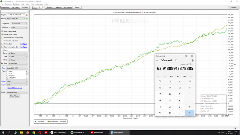The image size is (240, 135).
Task: Open the tournament Type dropdown
Action: 17,68
